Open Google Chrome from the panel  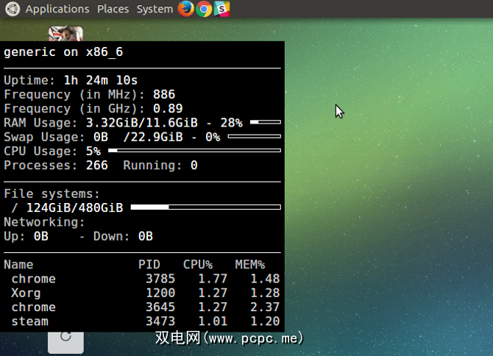tap(204, 9)
